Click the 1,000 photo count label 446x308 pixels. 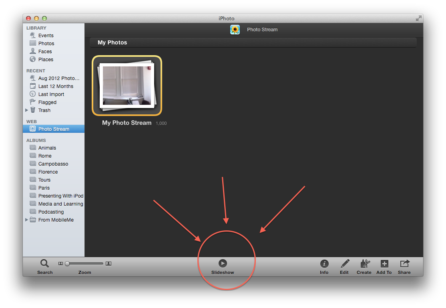click(161, 123)
